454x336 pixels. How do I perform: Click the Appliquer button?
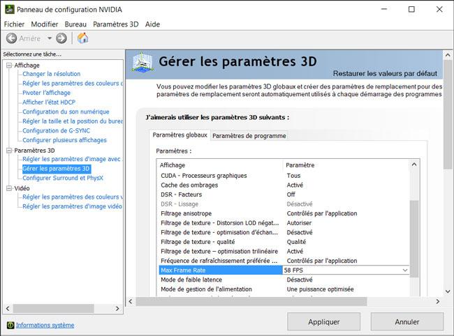click(x=323, y=322)
